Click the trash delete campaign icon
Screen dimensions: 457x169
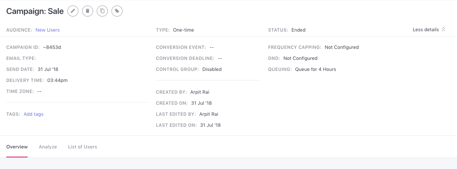click(x=88, y=11)
